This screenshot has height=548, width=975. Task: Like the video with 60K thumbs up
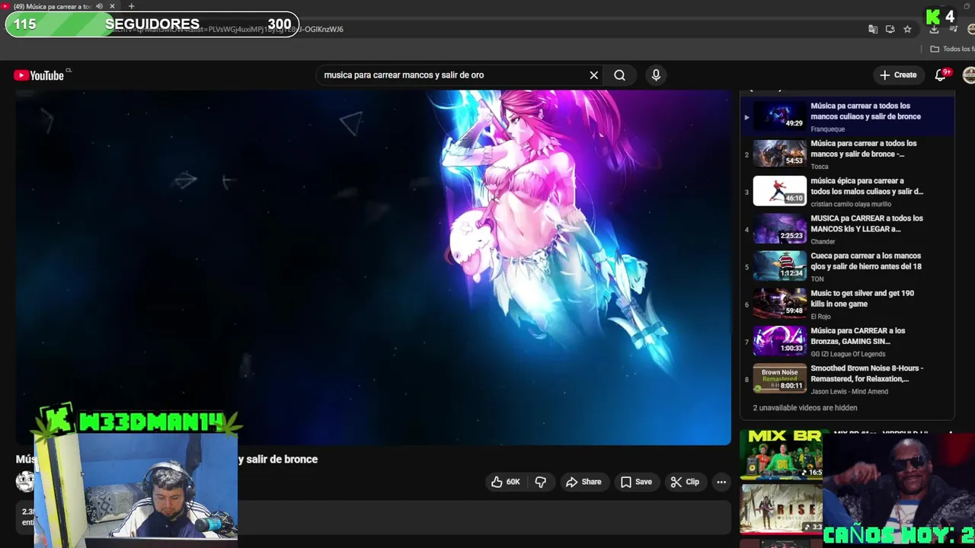505,482
